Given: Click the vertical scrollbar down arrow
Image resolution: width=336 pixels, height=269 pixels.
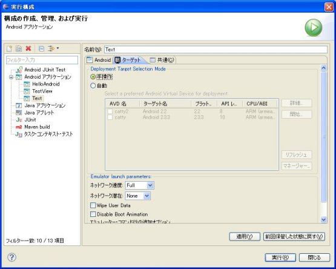Looking at the screenshot, I should (x=323, y=219).
